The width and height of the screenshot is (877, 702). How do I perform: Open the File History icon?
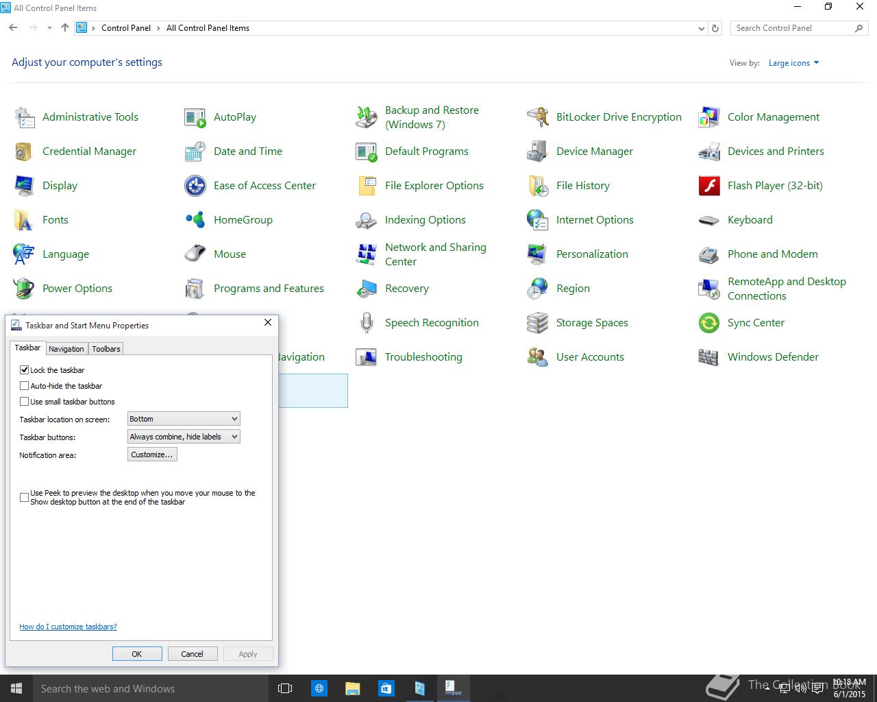(x=538, y=186)
